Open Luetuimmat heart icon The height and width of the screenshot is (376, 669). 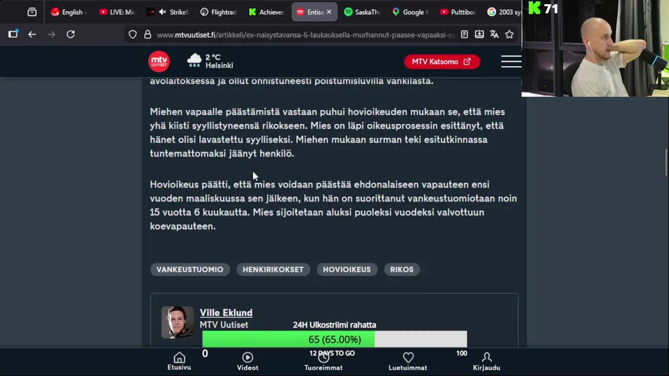click(408, 361)
